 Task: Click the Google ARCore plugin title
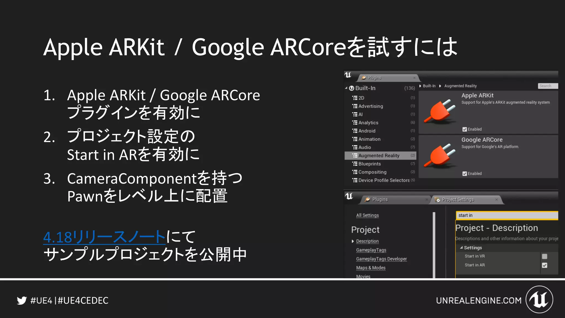click(x=482, y=140)
